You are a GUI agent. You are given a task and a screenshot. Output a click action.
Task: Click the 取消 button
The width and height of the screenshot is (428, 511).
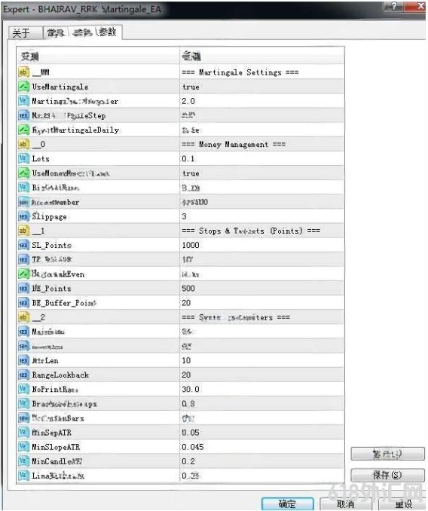point(346,503)
